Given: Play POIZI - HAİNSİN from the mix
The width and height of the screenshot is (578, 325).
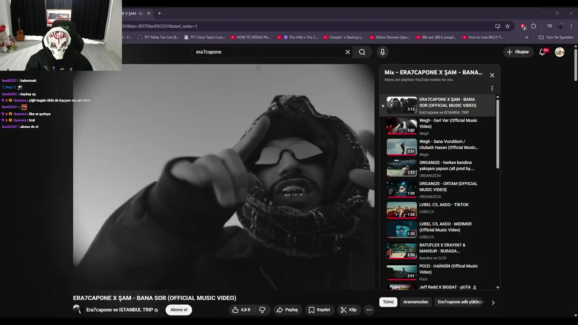Looking at the screenshot, I should pos(437,272).
